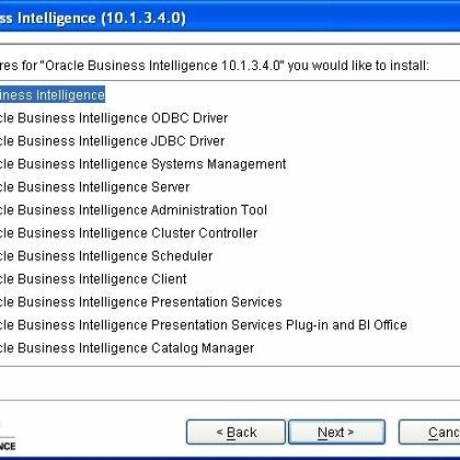The height and width of the screenshot is (460, 460).
Task: Select Business Intelligence Administration Tool feature
Action: [133, 210]
